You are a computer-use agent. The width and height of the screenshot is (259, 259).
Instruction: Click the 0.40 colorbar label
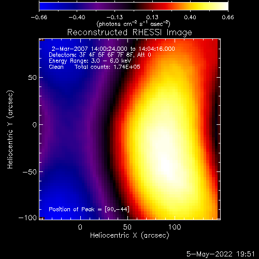coord(190,17)
